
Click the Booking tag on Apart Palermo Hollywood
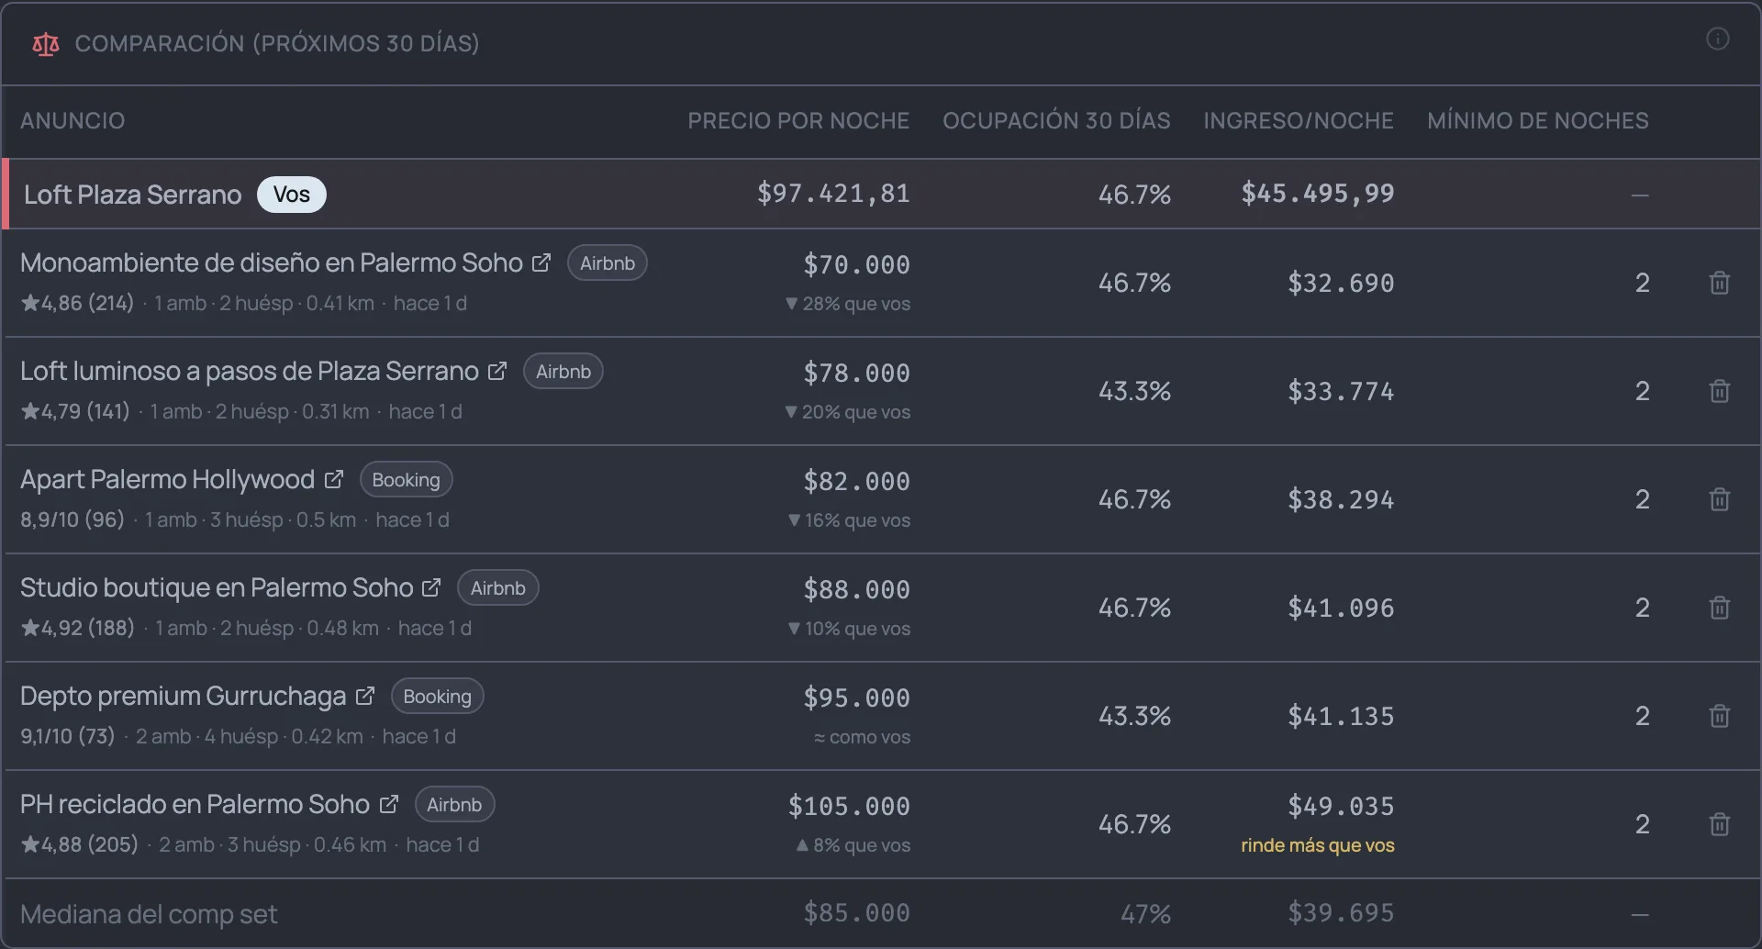[x=406, y=480]
